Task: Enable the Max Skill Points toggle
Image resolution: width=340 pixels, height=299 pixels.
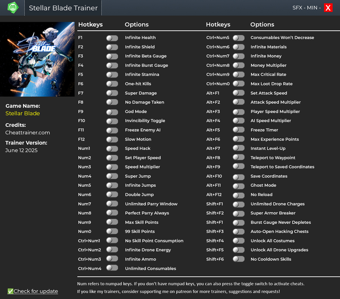Action: click(112, 222)
